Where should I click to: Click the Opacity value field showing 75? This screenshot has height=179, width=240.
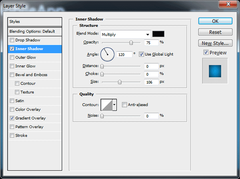pyautogui.click(x=151, y=42)
